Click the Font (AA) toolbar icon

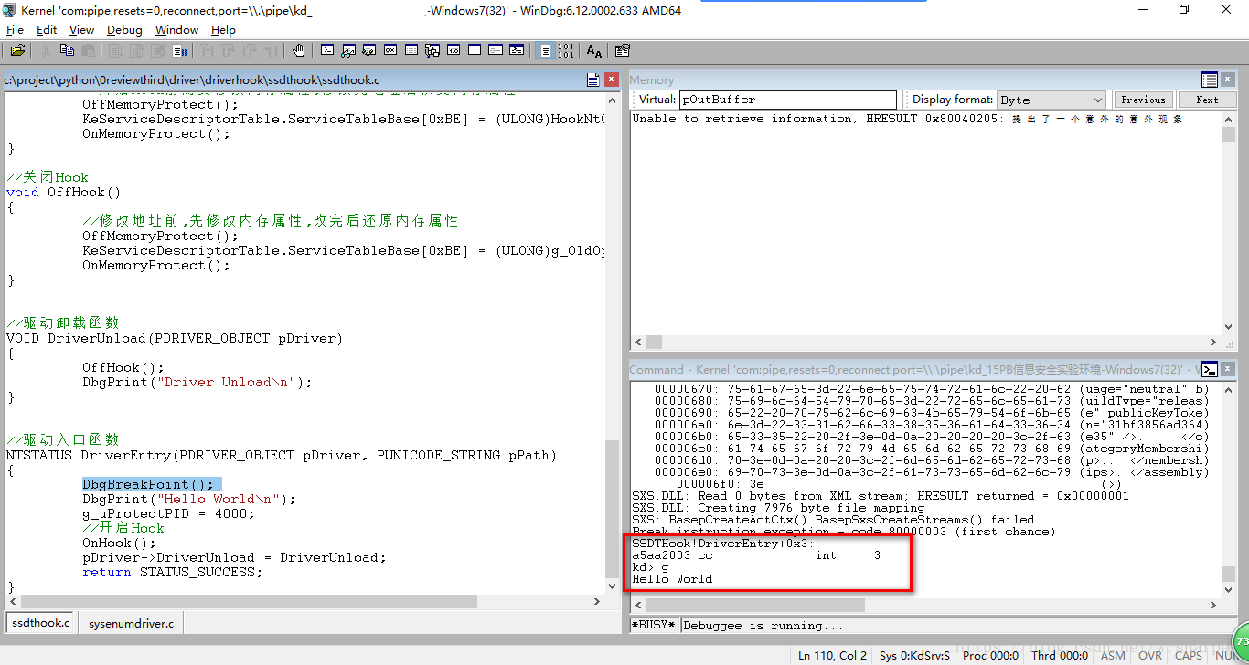(594, 50)
